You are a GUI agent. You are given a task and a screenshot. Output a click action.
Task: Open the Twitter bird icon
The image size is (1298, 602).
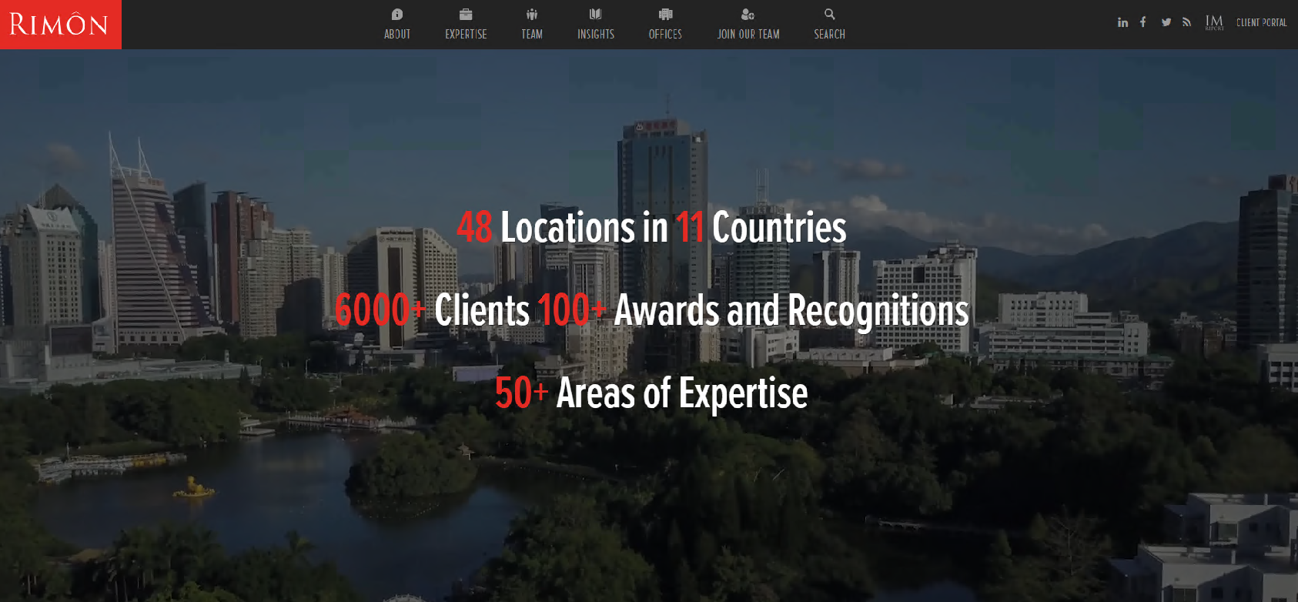tap(1166, 22)
